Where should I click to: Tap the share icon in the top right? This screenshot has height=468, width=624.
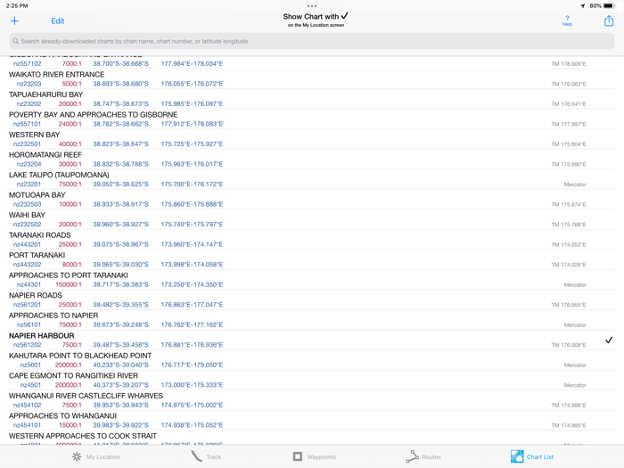click(x=609, y=21)
